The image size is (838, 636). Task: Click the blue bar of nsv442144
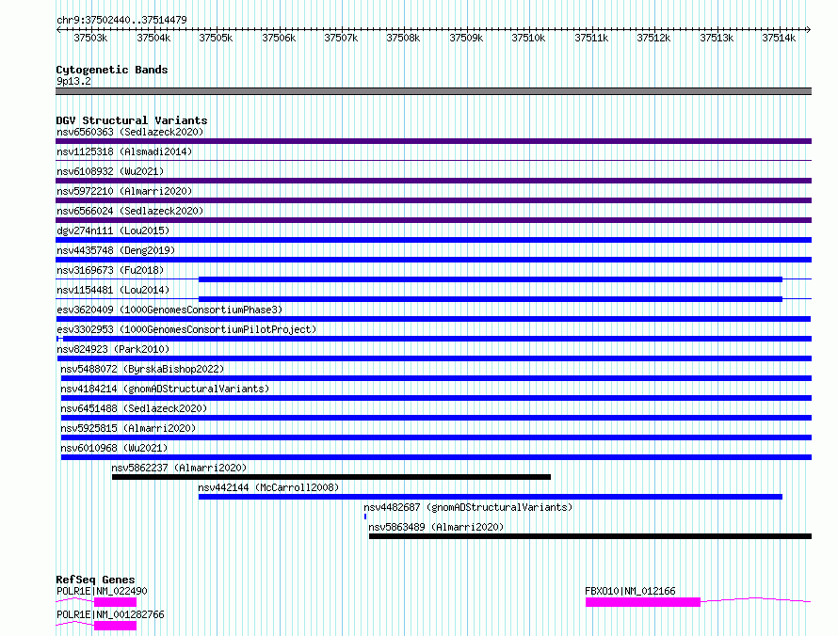[x=490, y=497]
